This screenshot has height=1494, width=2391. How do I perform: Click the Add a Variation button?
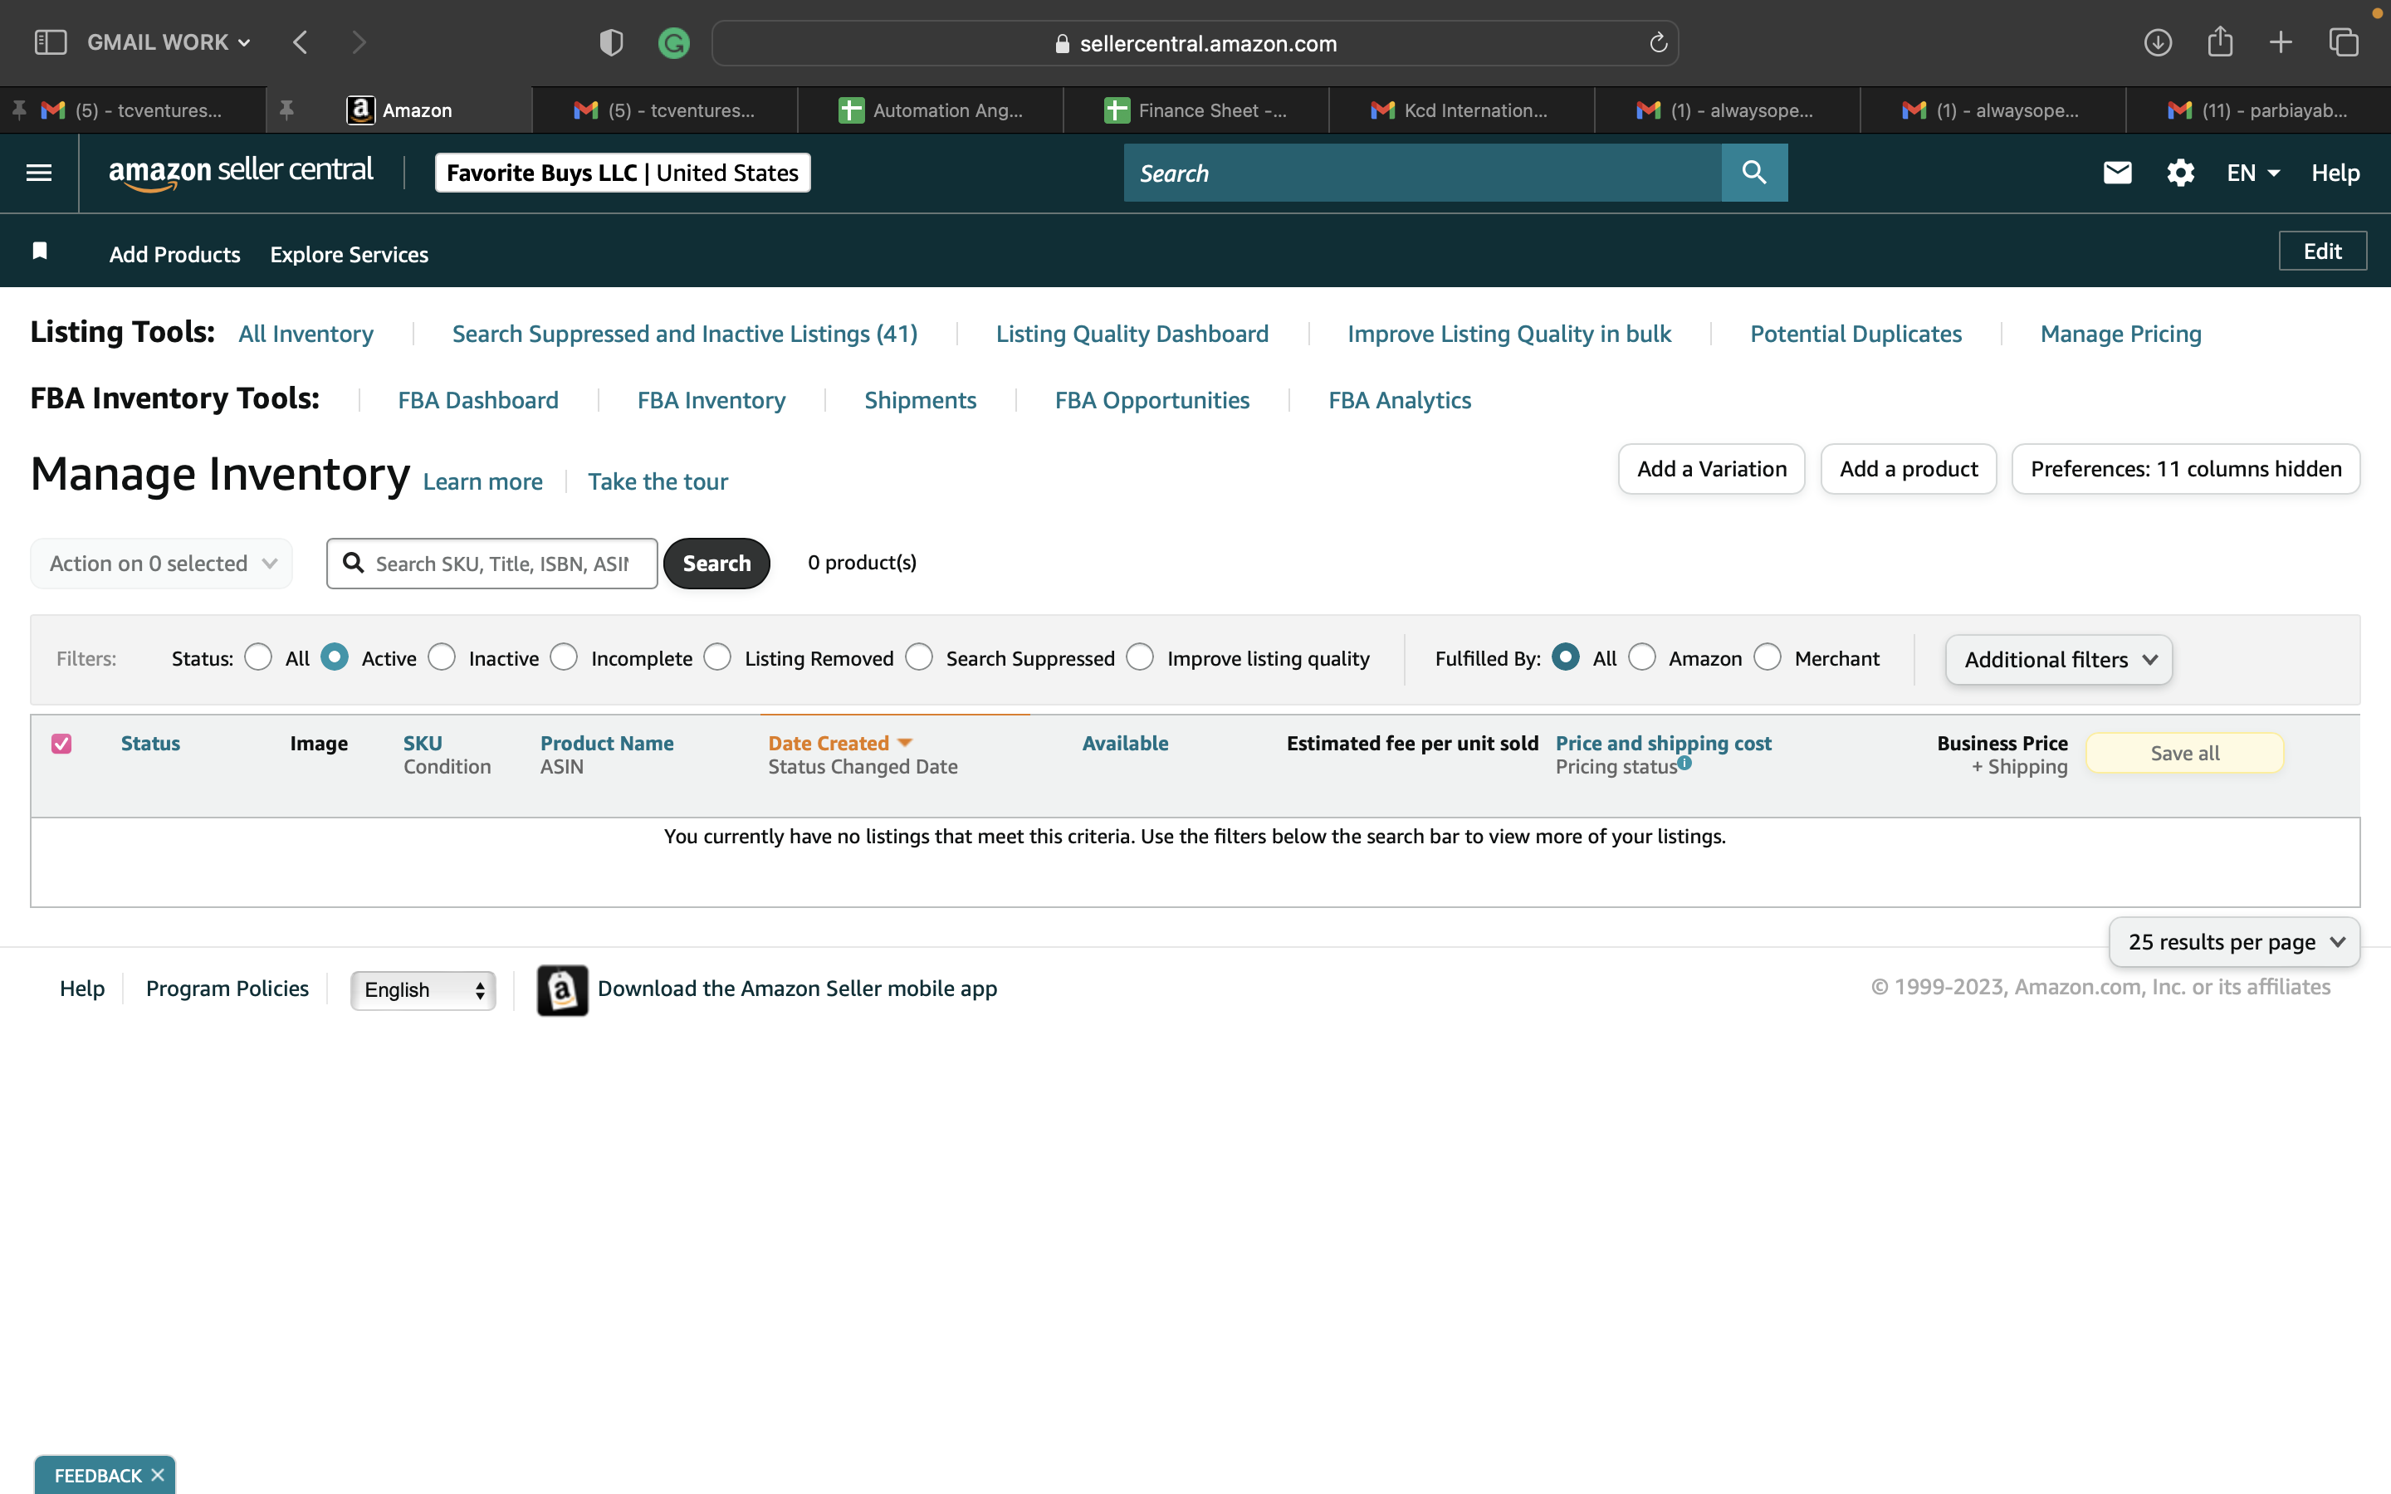[x=1711, y=468]
